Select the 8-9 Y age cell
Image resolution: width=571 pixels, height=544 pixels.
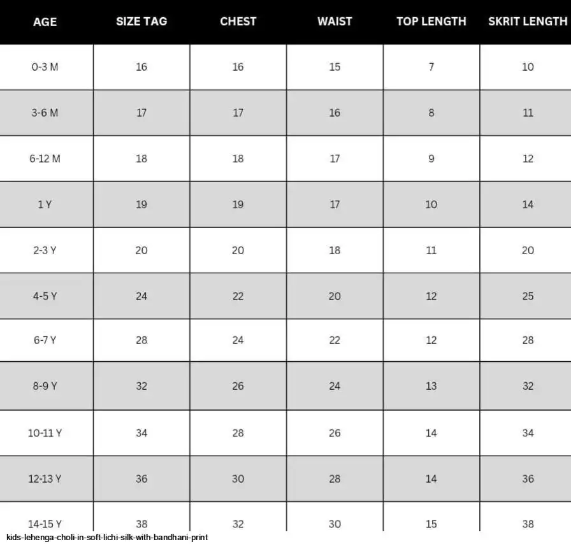45,386
